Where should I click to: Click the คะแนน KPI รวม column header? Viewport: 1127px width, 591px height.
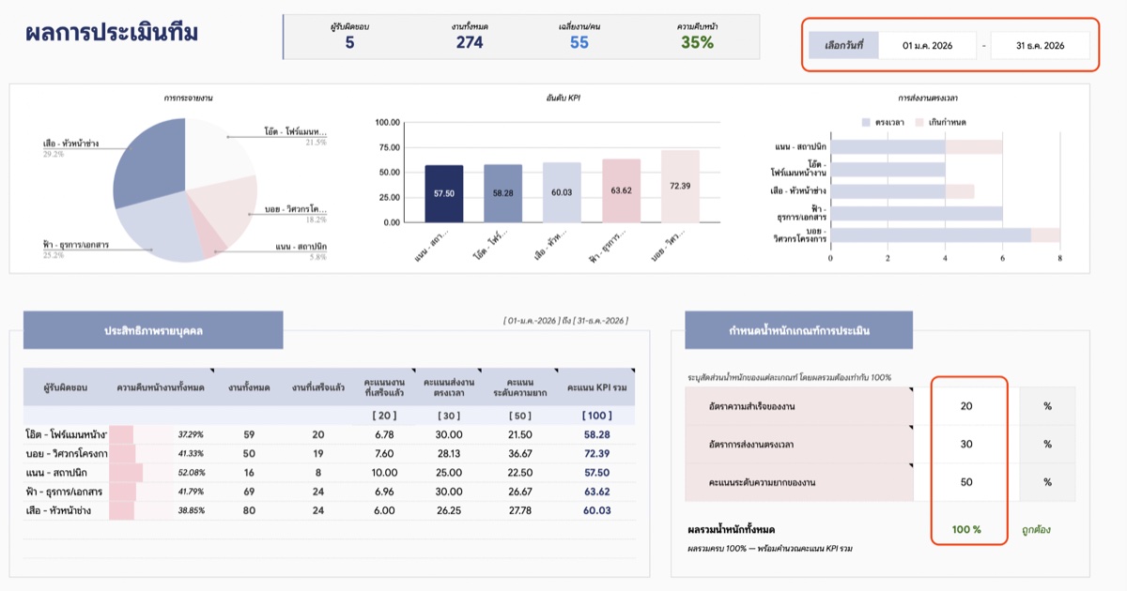click(x=596, y=386)
